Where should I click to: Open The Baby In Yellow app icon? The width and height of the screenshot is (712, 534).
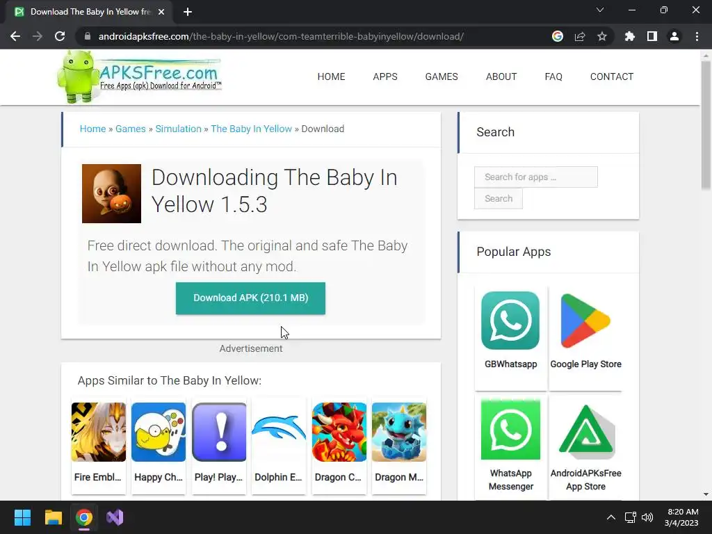click(111, 193)
